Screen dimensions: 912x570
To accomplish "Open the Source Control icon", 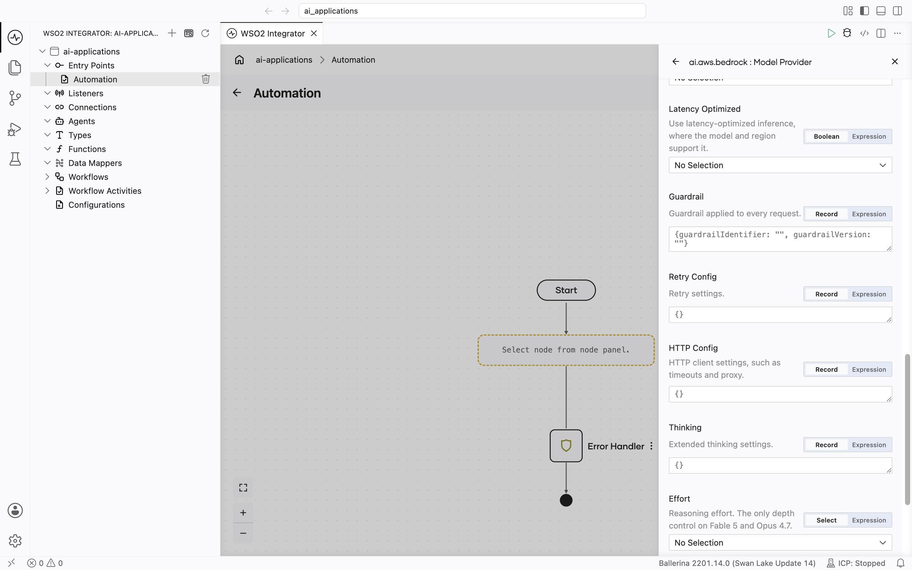I will click(15, 98).
